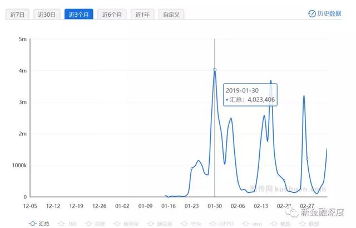The image size is (356, 228).
Task: Click the 联想 legend marker icon
Action: pyautogui.click(x=303, y=224)
